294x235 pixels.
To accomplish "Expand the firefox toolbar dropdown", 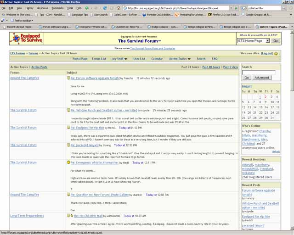I will 22,21.
